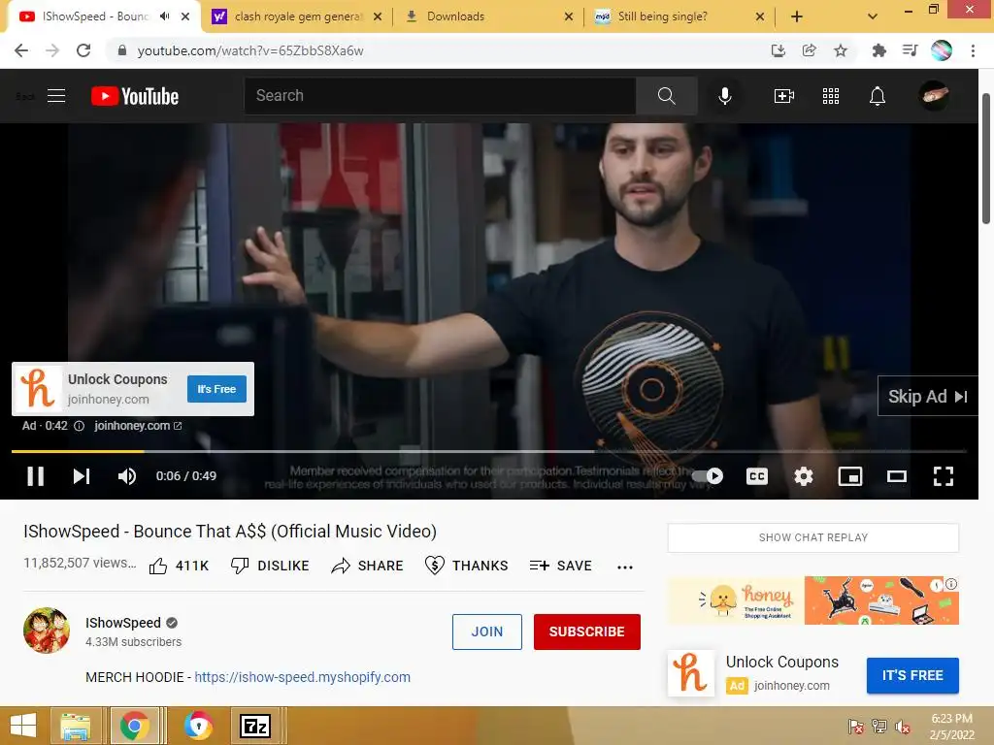
Task: Bookmark this page with the star
Action: pos(841,50)
